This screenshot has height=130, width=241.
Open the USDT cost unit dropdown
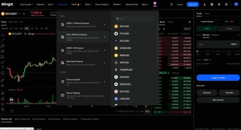234,44
